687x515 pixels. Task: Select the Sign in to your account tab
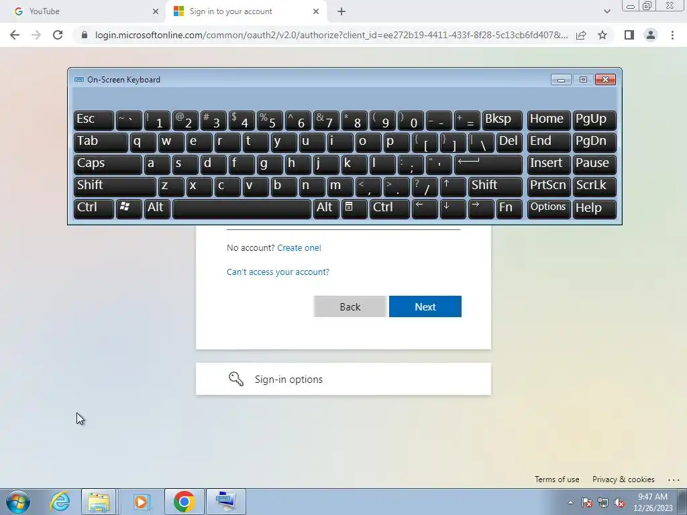(x=246, y=11)
